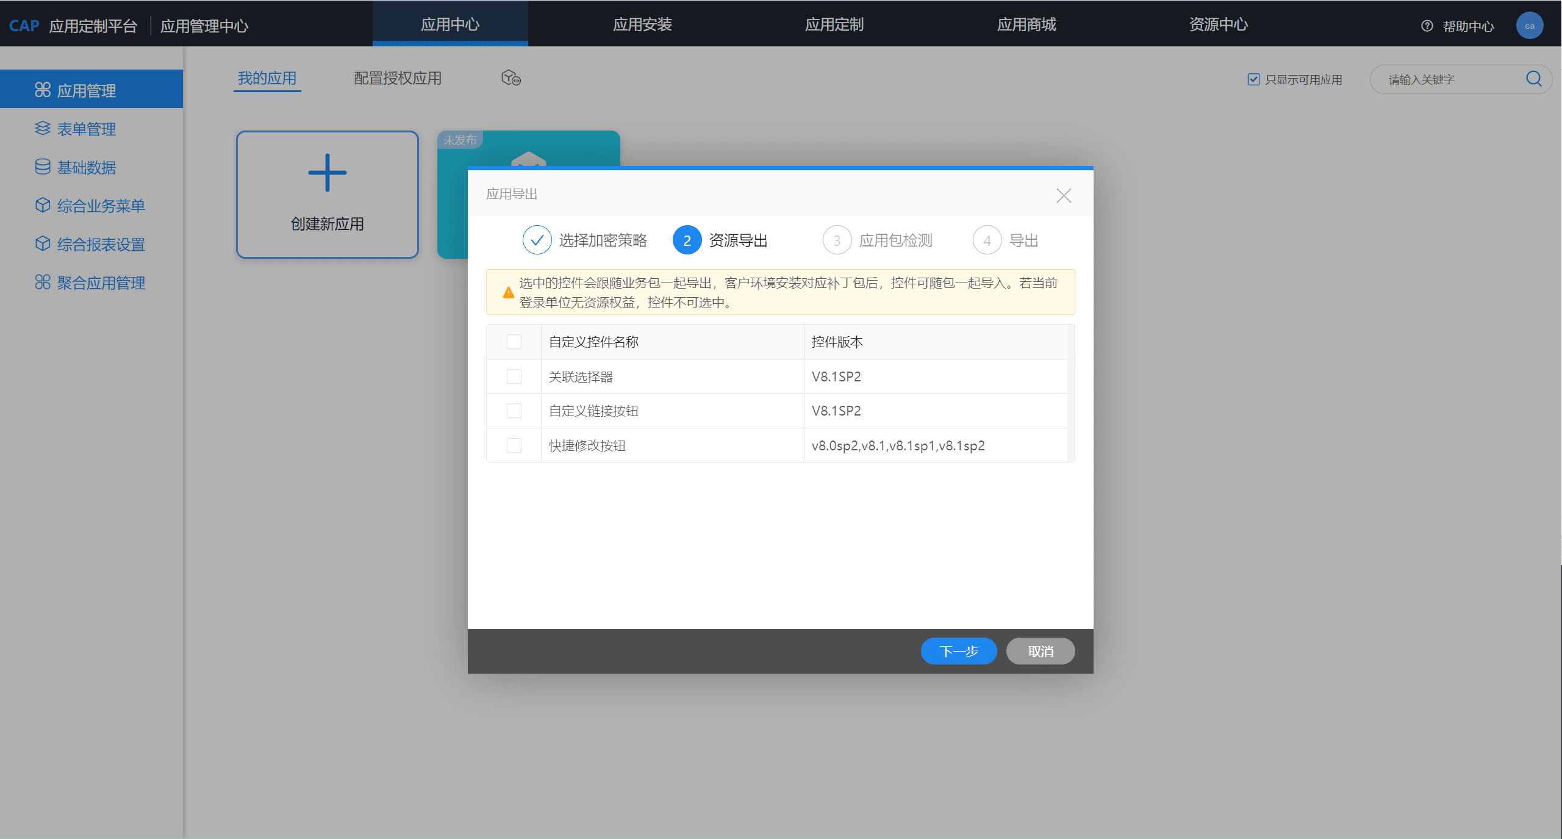Screen dimensions: 1562x839
Task: Click the step 2 circle for 资源导出
Action: 687,240
